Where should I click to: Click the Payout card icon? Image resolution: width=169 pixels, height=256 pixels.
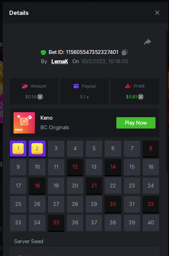coord(76,86)
